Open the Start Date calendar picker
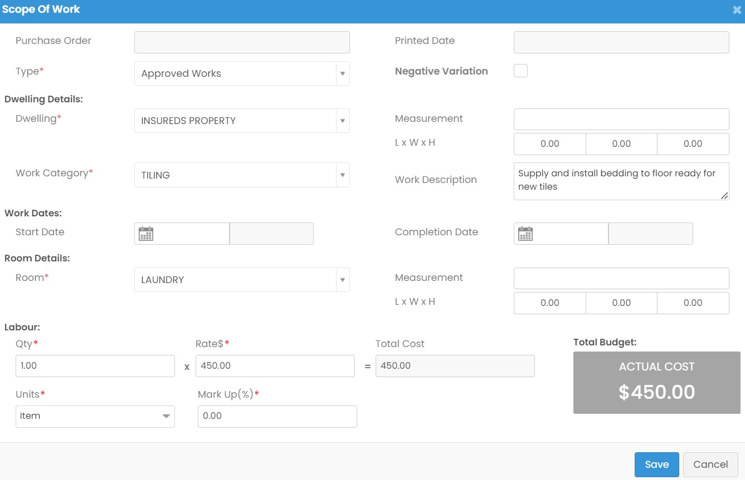745x480 pixels. [x=146, y=234]
